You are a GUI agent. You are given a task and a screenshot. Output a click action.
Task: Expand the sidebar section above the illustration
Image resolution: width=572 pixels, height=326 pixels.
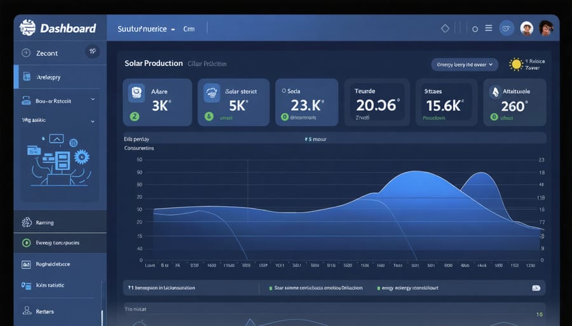[93, 120]
